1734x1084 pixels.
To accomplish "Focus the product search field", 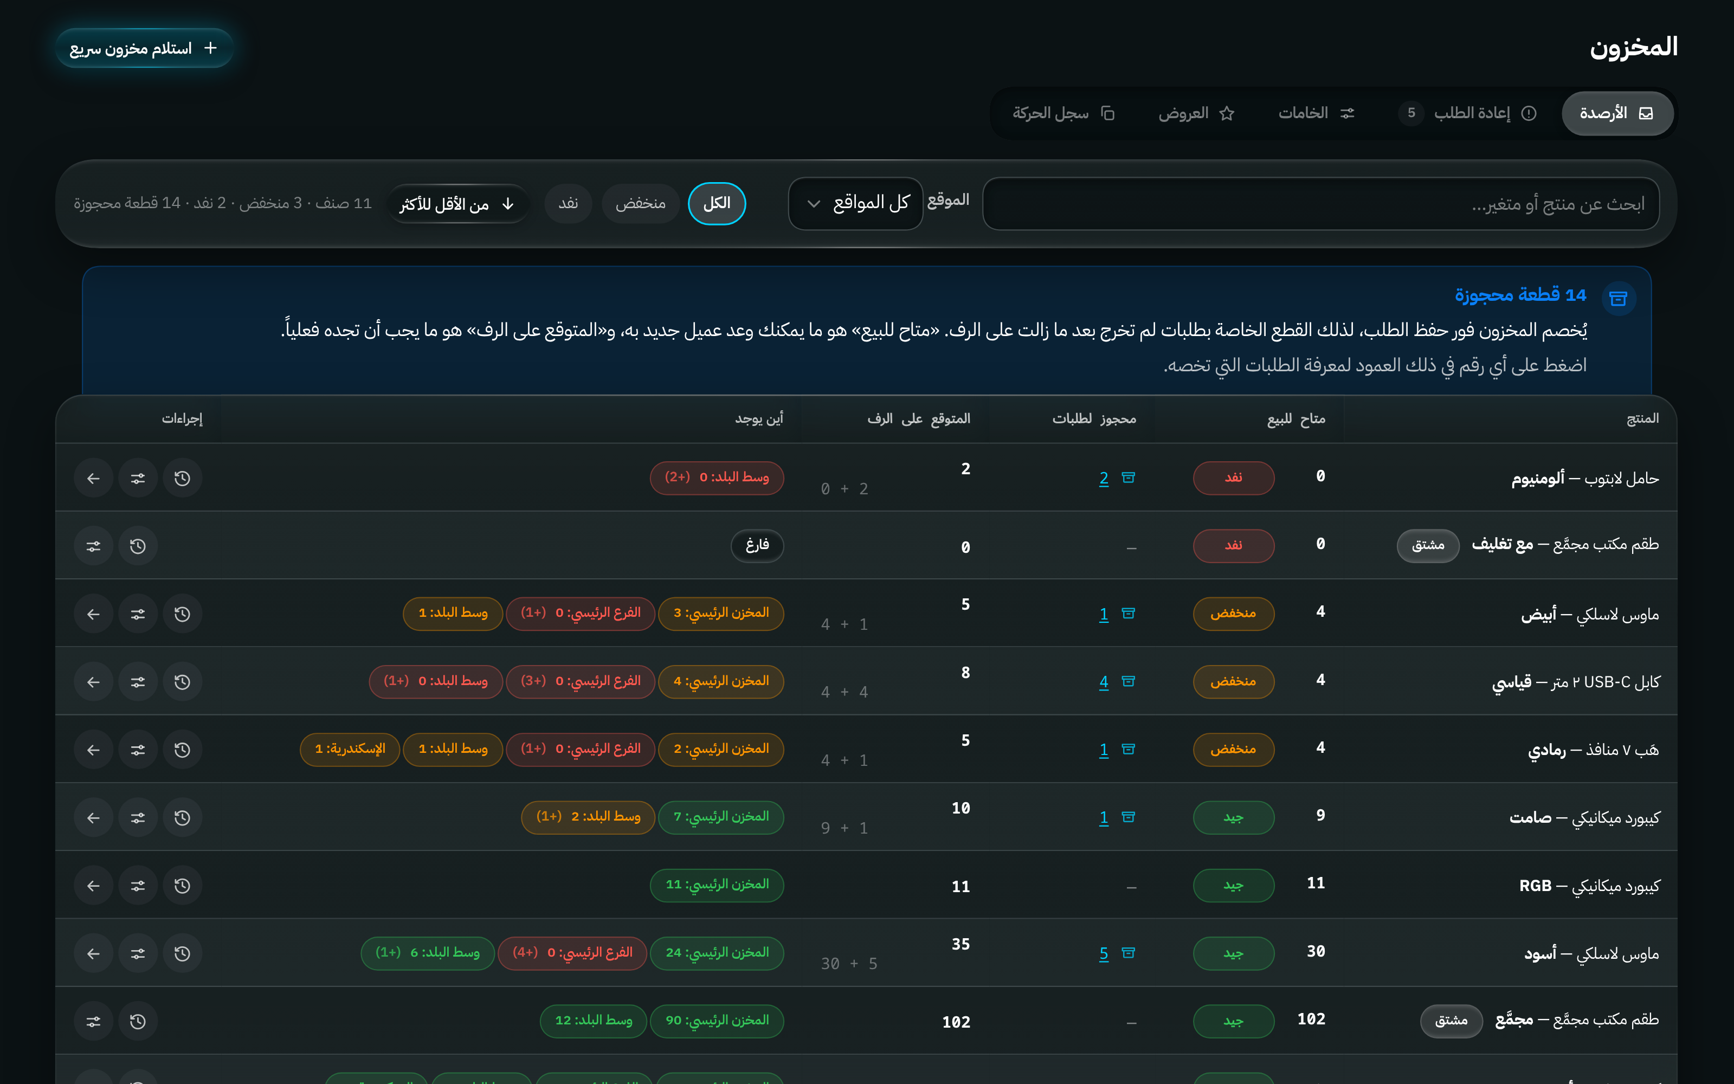I will click(1320, 204).
